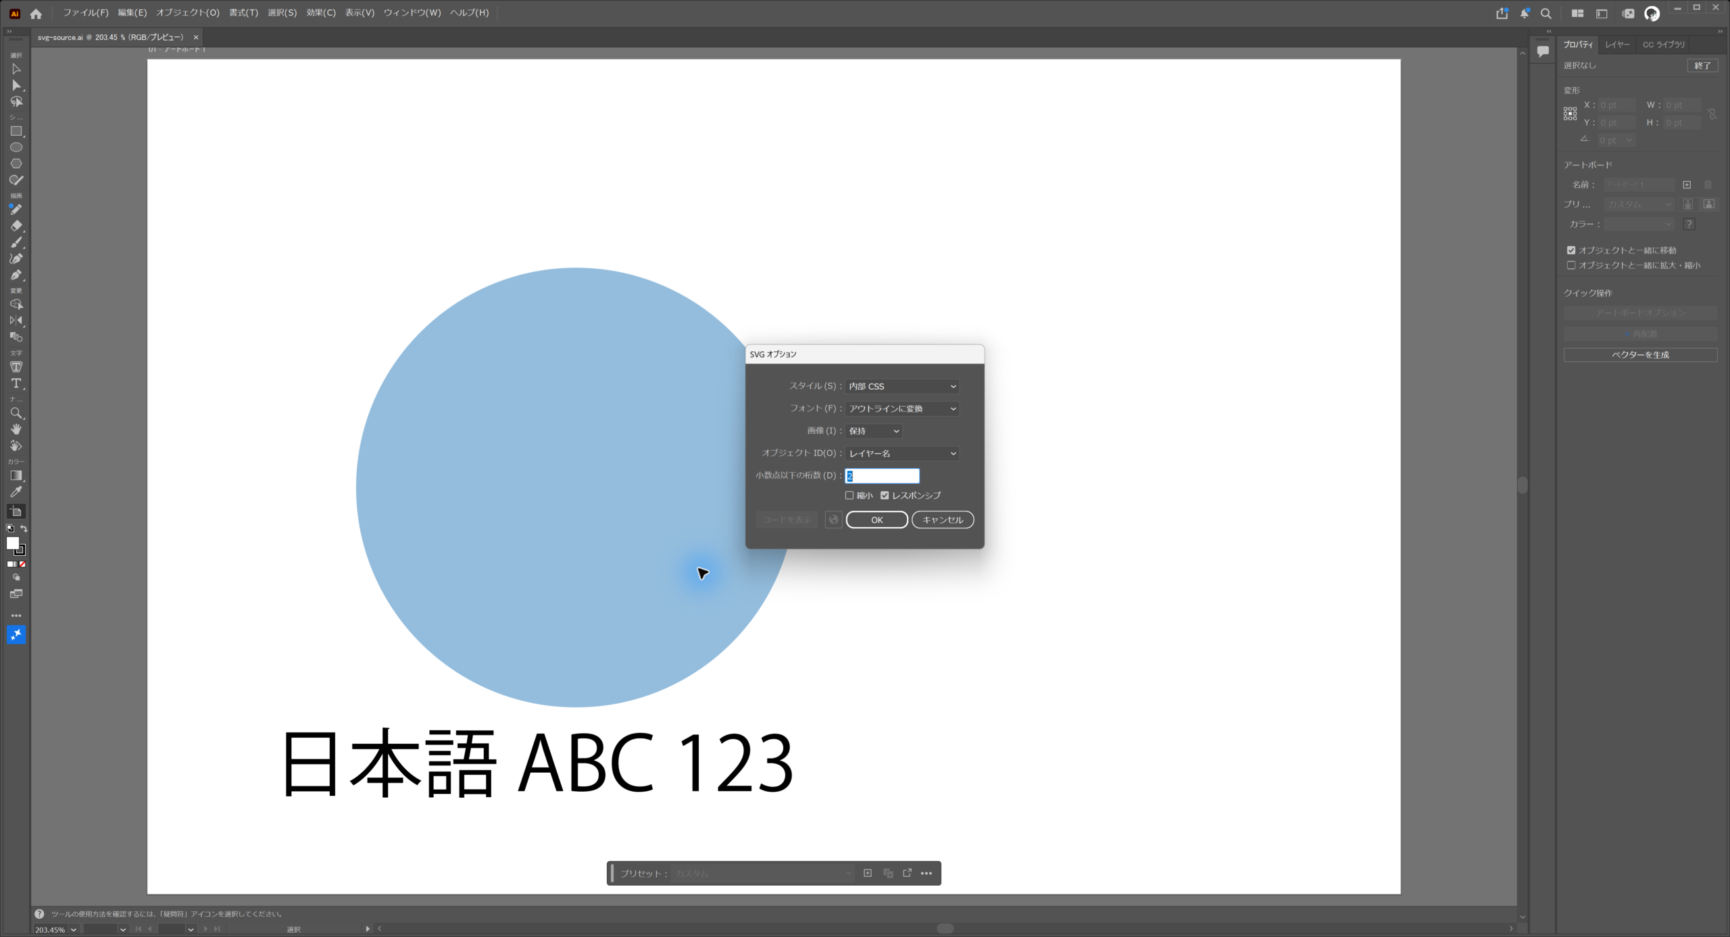Open the オブジェクト(O) menu
Viewport: 1730px width, 937px height.
(x=188, y=13)
